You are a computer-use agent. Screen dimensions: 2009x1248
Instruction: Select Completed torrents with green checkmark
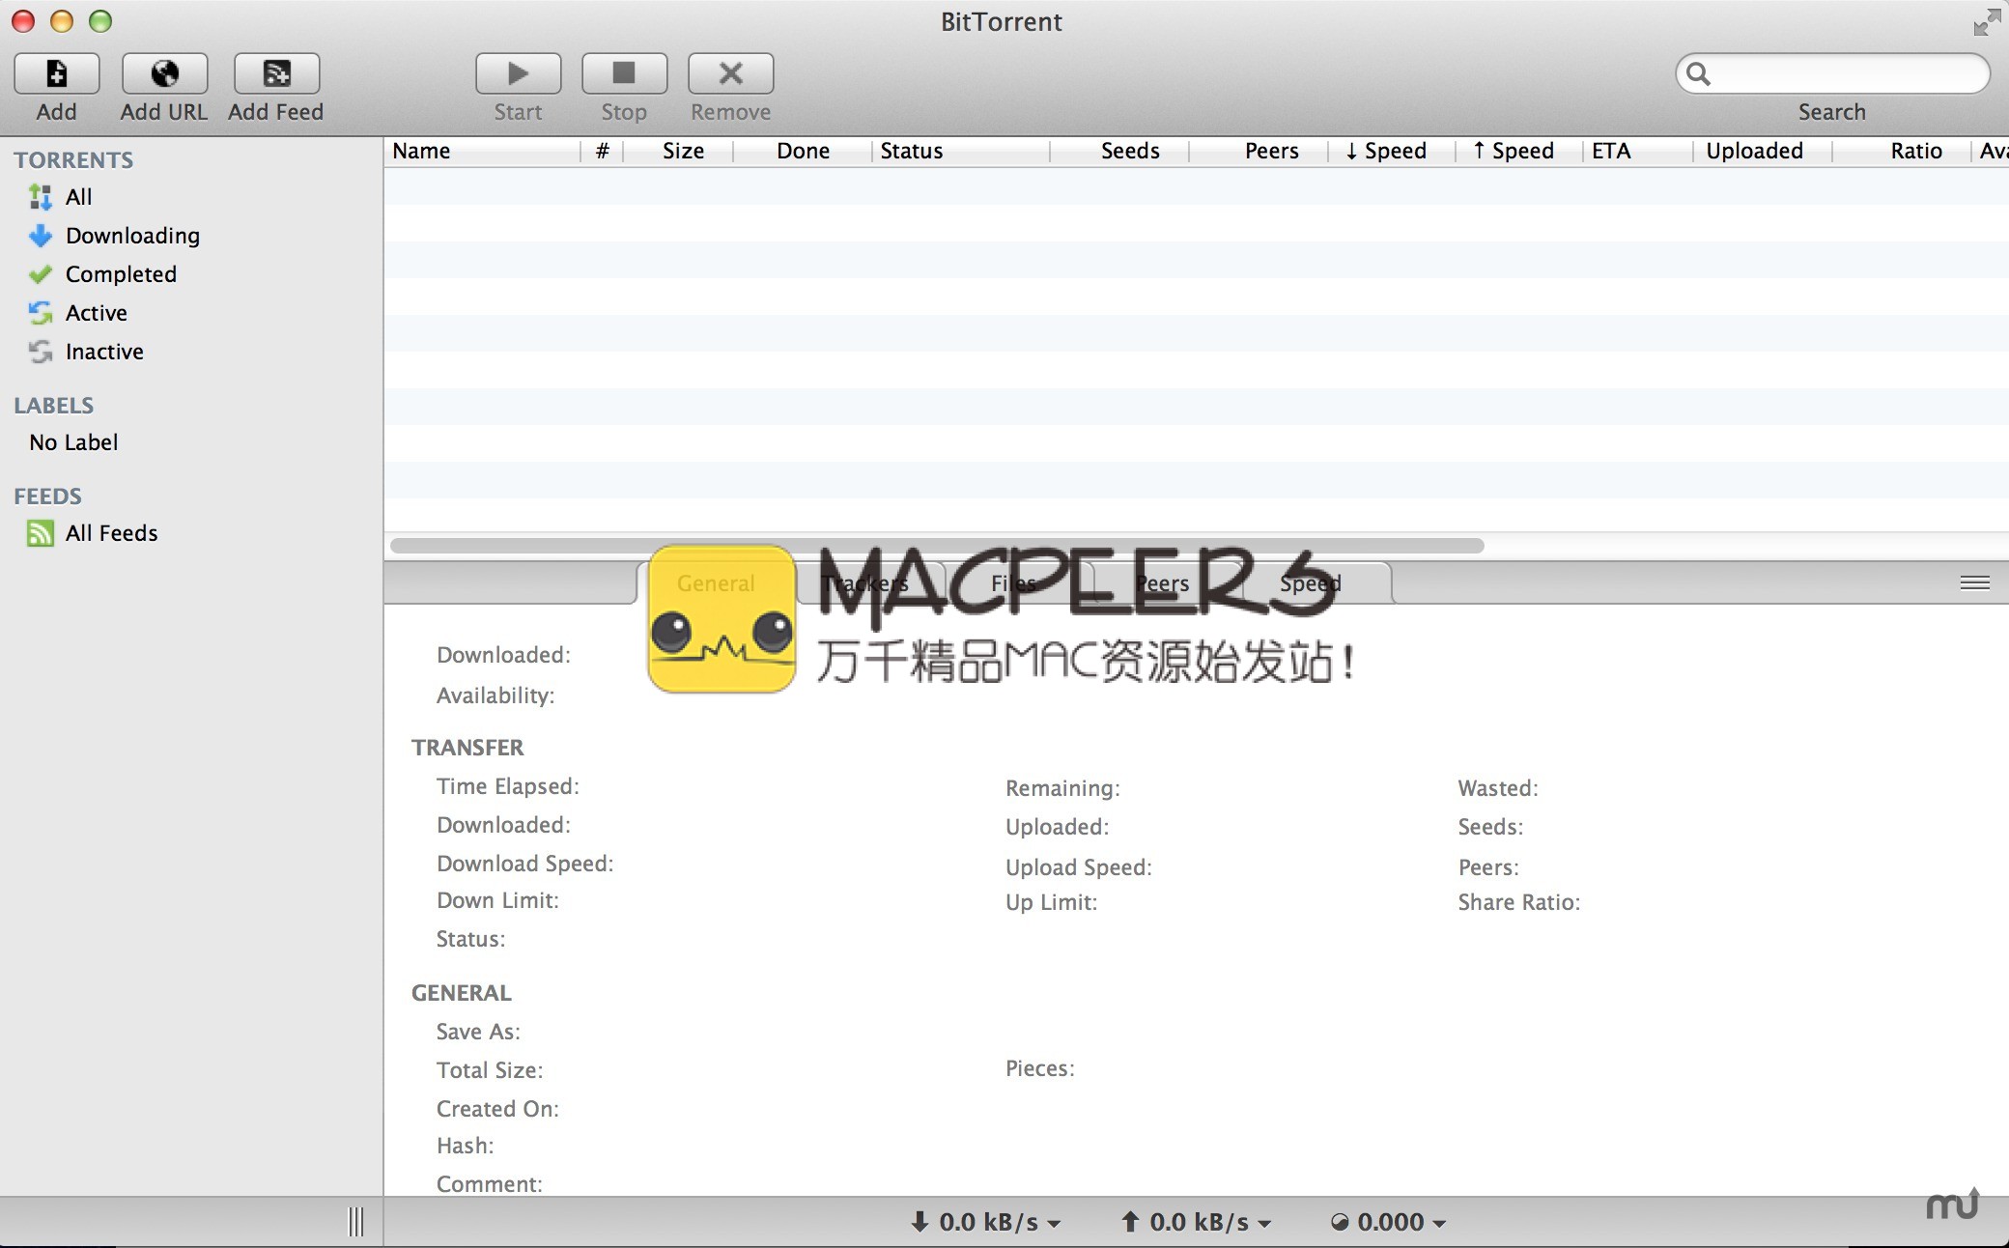120,274
